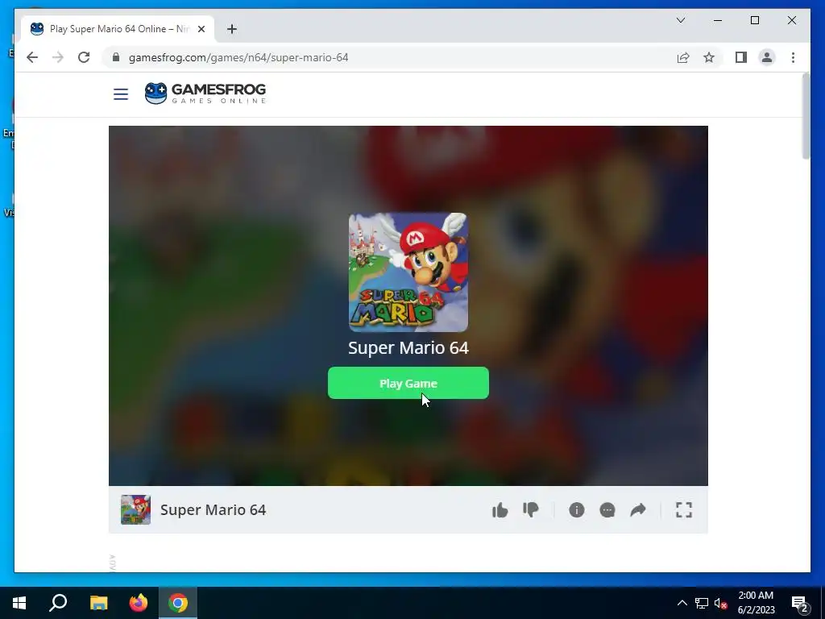The width and height of the screenshot is (825, 619).
Task: Bookmark this page with star icon
Action: point(709,57)
